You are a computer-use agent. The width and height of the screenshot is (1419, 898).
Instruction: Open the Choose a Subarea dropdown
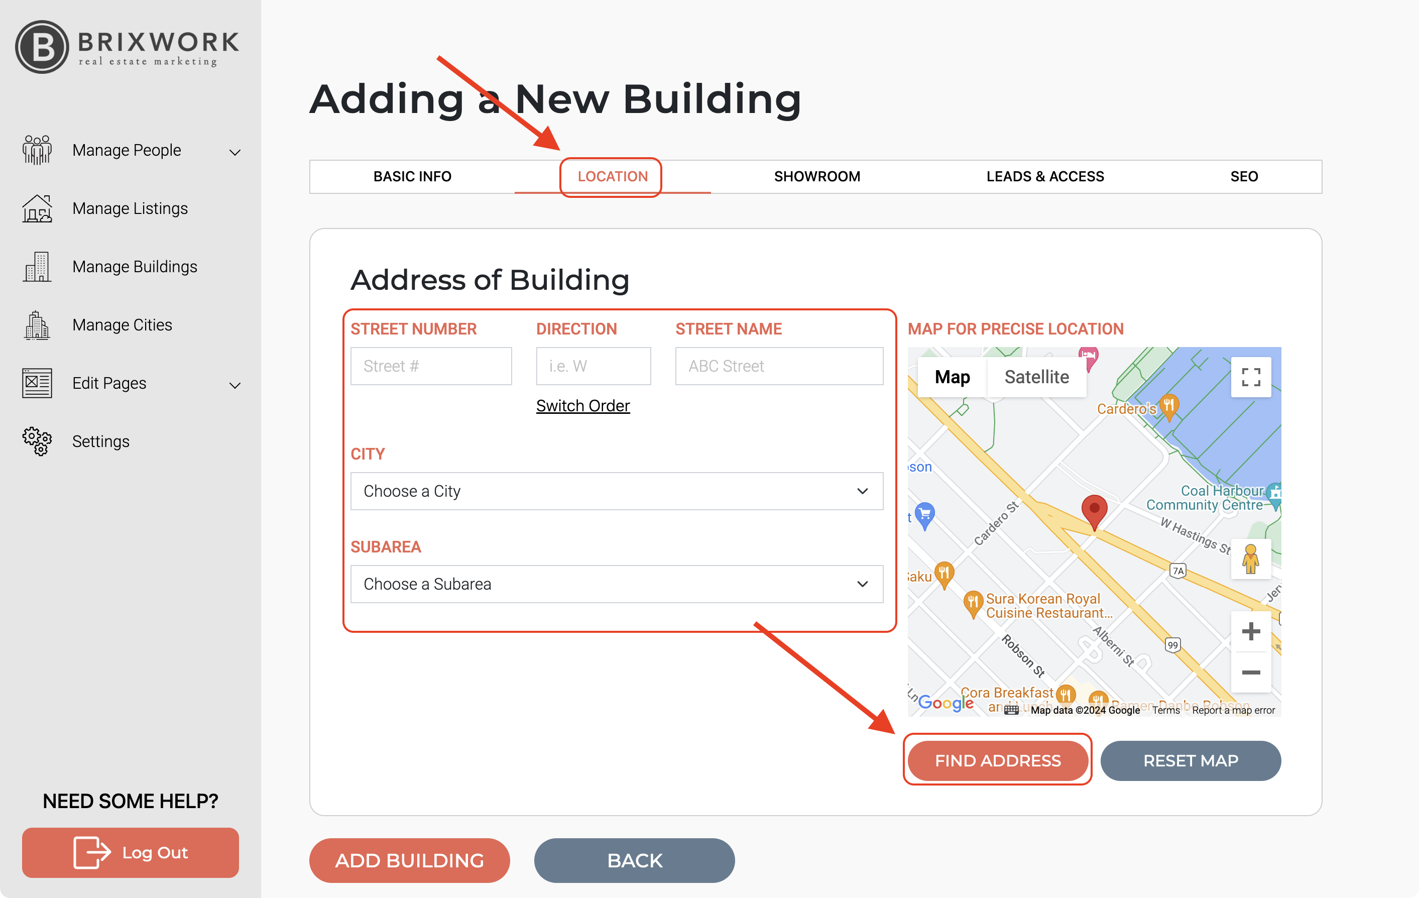[x=617, y=584]
